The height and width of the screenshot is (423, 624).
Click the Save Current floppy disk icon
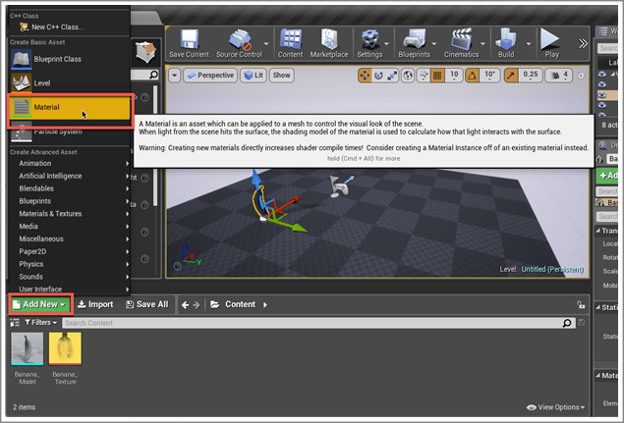[190, 39]
